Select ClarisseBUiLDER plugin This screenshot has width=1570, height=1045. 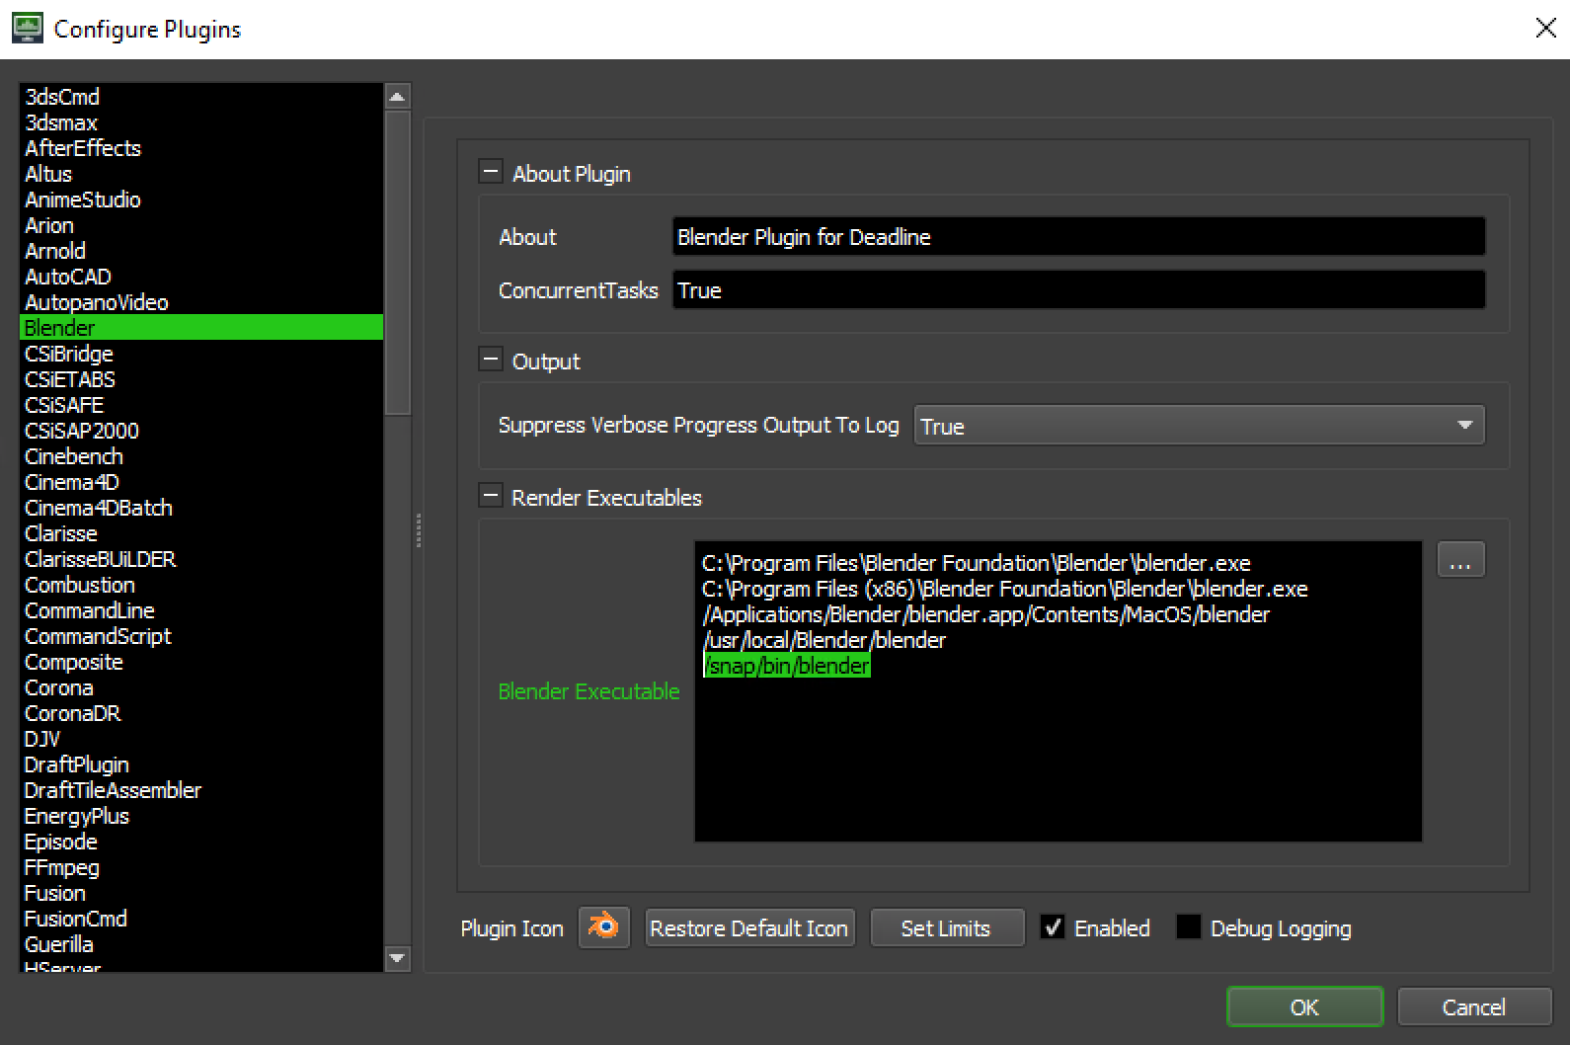(x=201, y=559)
